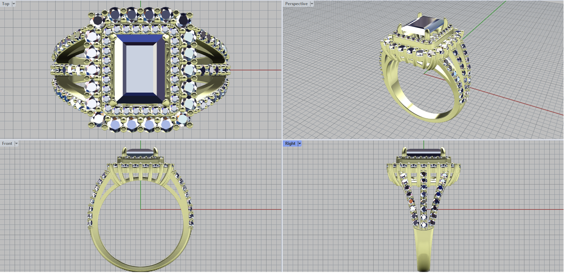
Task: Open the Front viewport dropdown arrow
Action: click(x=16, y=144)
